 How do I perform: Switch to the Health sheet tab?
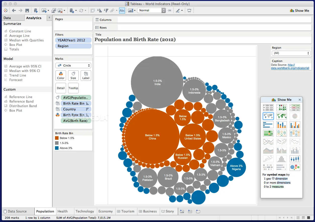click(x=63, y=211)
